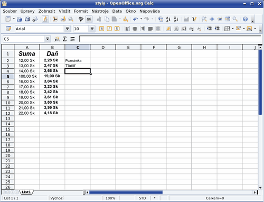Expand the Arial font name dropdown
Image resolution: width=264 pixels, height=202 pixels.
[x=67, y=29]
